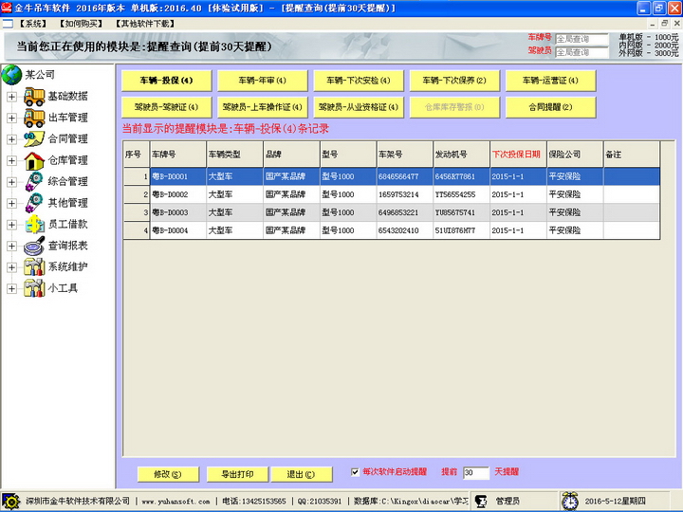Click the 车辆-年审(4) button
This screenshot has width=683, height=512.
(x=262, y=81)
